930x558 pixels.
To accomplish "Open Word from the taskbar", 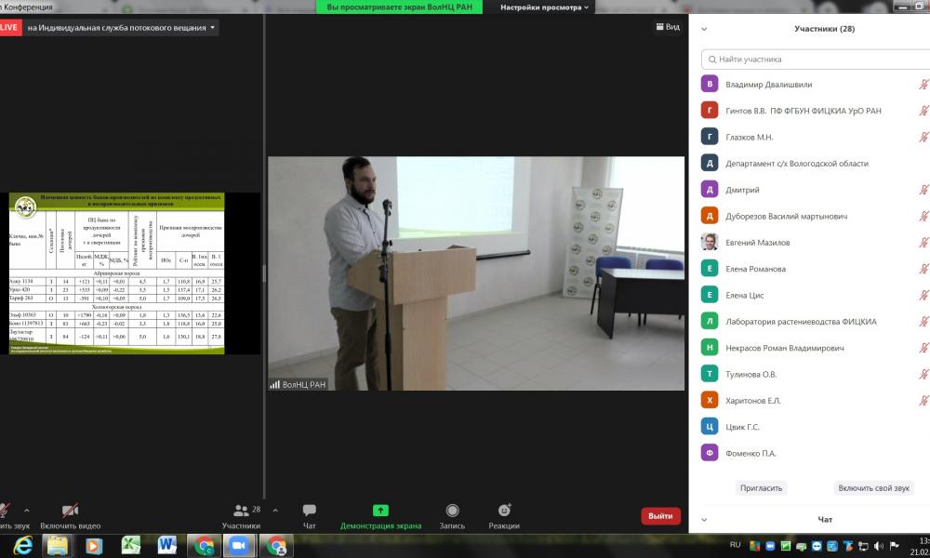I will (x=167, y=546).
